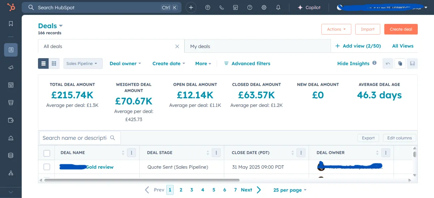Sort by the Deal Stage column arrows
434x198 pixels.
(208, 153)
